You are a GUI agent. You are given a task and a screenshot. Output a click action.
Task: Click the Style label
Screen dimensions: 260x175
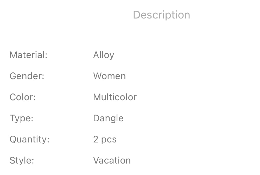coord(22,160)
